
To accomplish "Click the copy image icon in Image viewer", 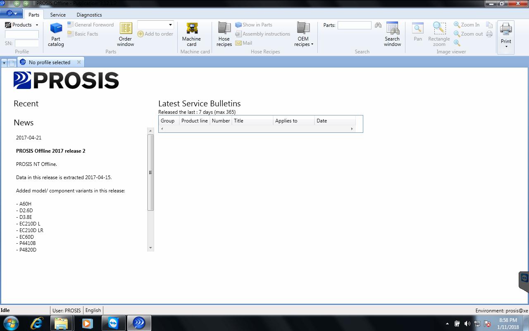I will click(x=489, y=25).
